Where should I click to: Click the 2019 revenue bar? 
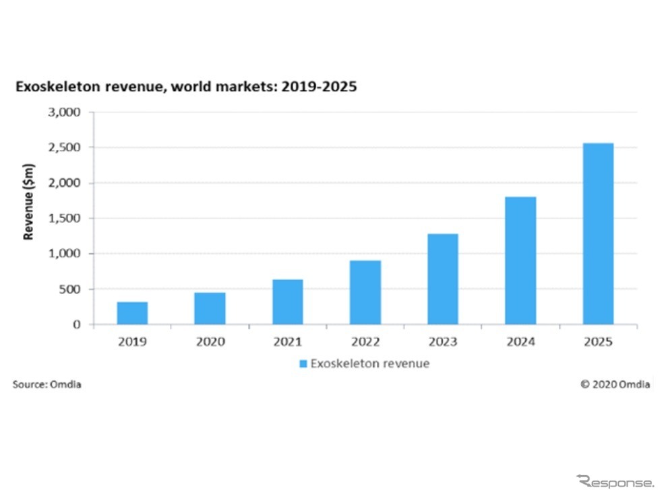tap(132, 313)
